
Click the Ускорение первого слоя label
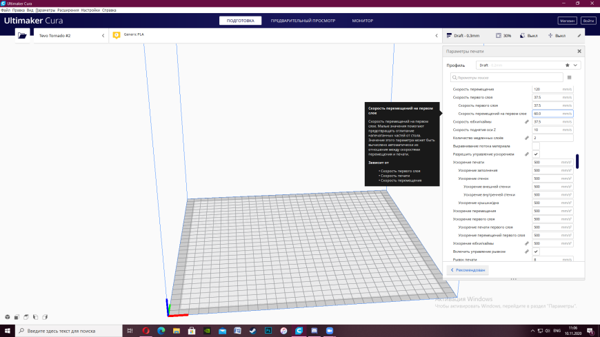[x=474, y=219]
